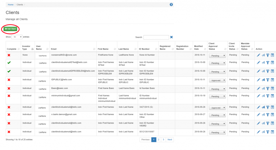Edit pencil icon for IDPUBLIC@hello.com client

tap(258, 80)
